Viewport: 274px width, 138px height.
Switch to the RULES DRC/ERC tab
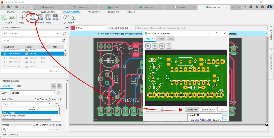click(47, 12)
